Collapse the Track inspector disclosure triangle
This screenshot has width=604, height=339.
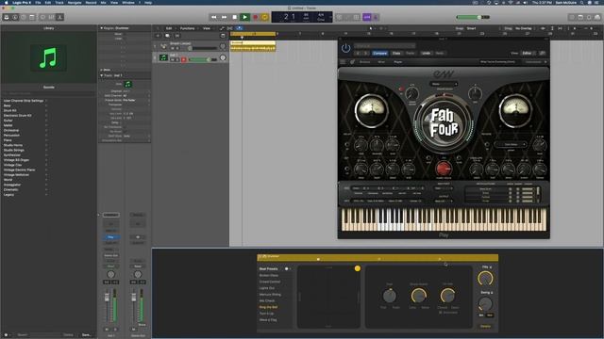(x=101, y=75)
